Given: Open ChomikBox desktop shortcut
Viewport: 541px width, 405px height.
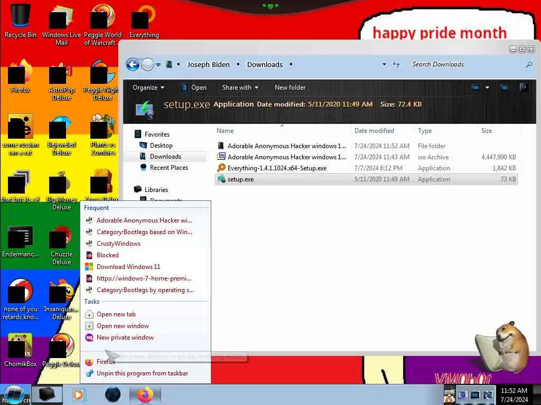Looking at the screenshot, I should pyautogui.click(x=21, y=350).
